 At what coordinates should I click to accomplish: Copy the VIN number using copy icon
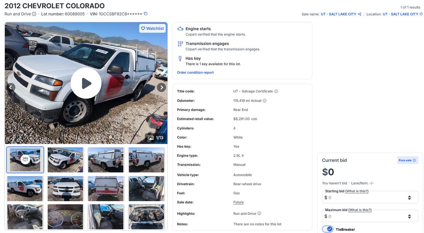click(145, 14)
